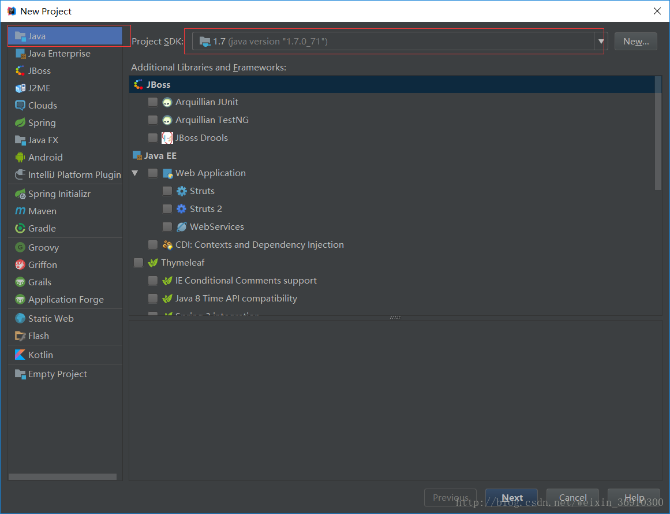Click the Griffon icon

click(x=20, y=265)
